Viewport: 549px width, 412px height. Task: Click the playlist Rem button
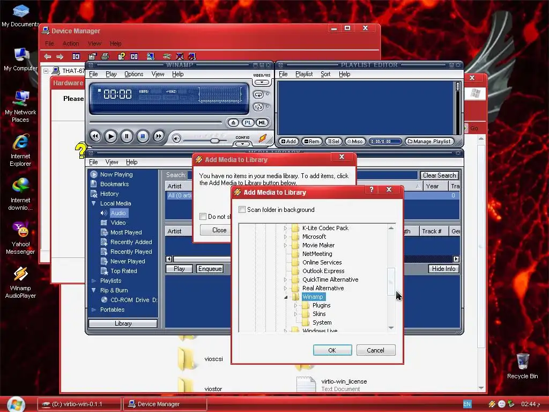tap(311, 141)
